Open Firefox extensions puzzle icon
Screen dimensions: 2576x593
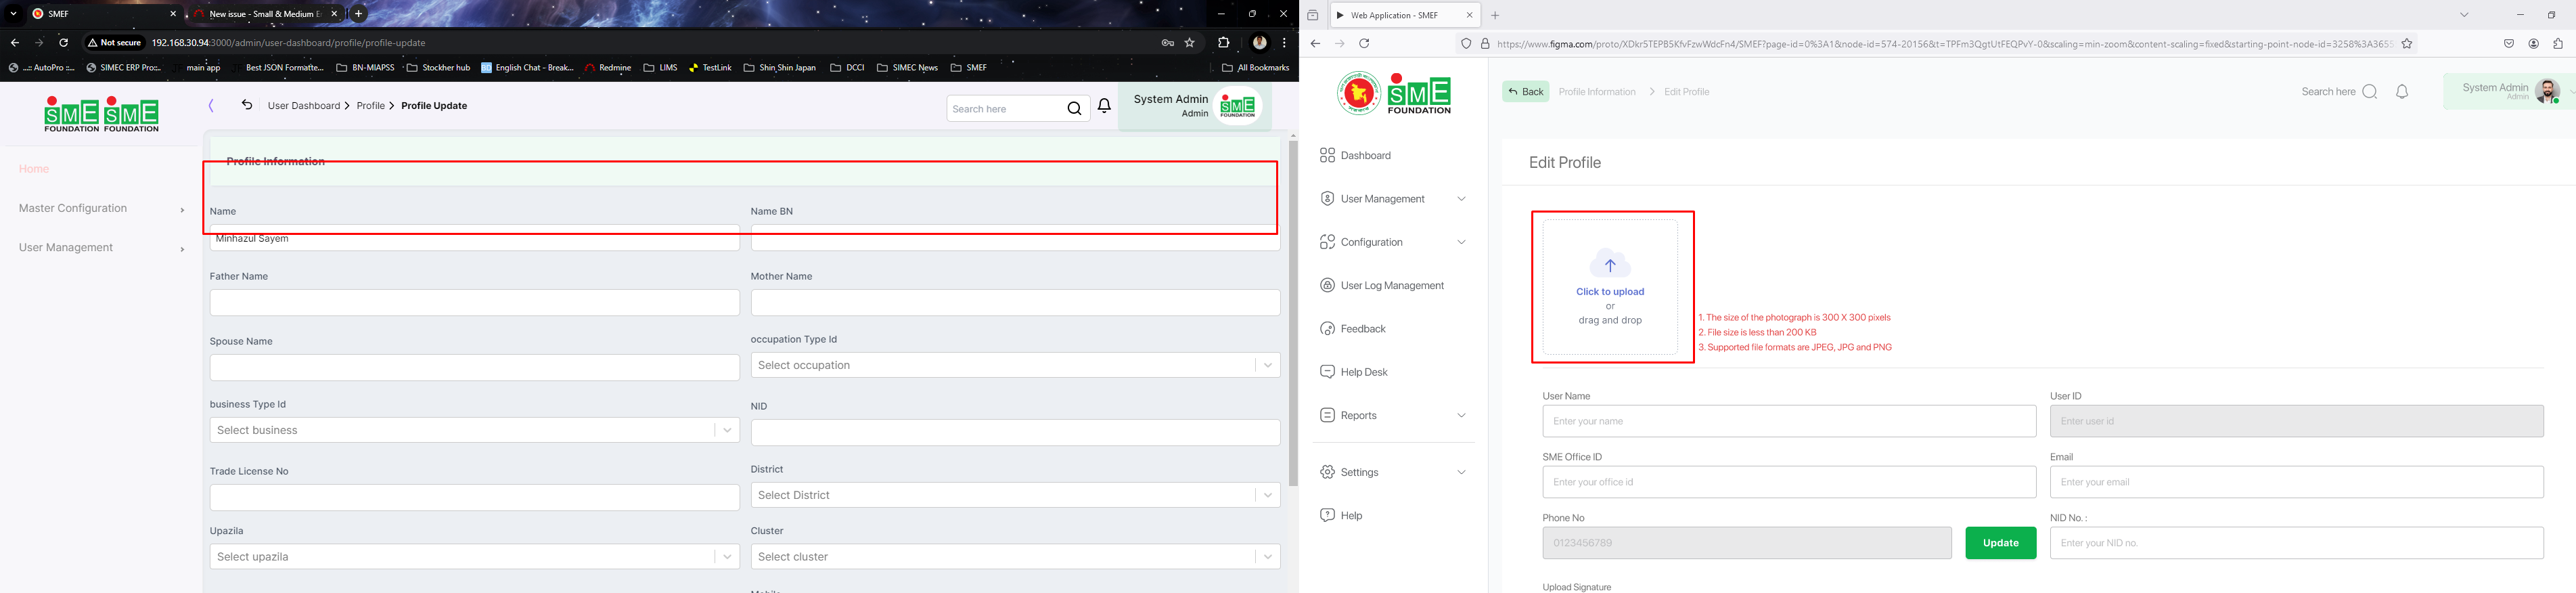coord(2558,44)
